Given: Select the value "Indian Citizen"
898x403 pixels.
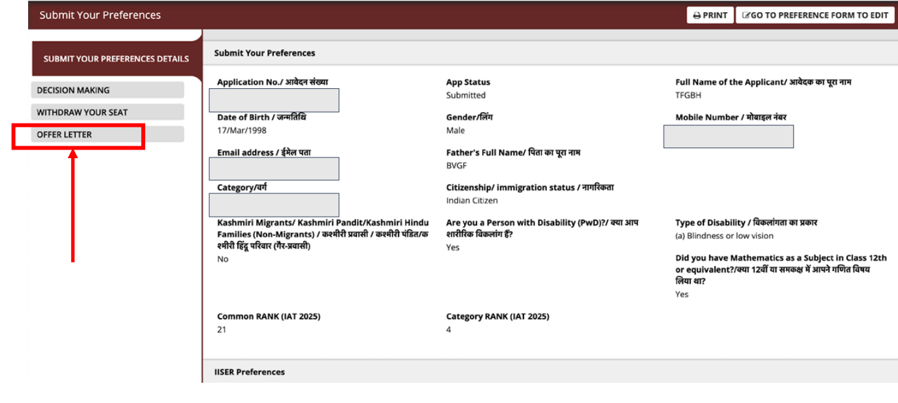Looking at the screenshot, I should [472, 201].
